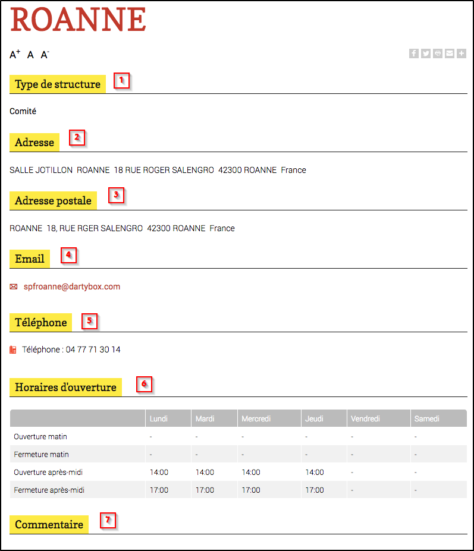The width and height of the screenshot is (474, 551).
Task: Click the print page icon
Action: pos(438,53)
